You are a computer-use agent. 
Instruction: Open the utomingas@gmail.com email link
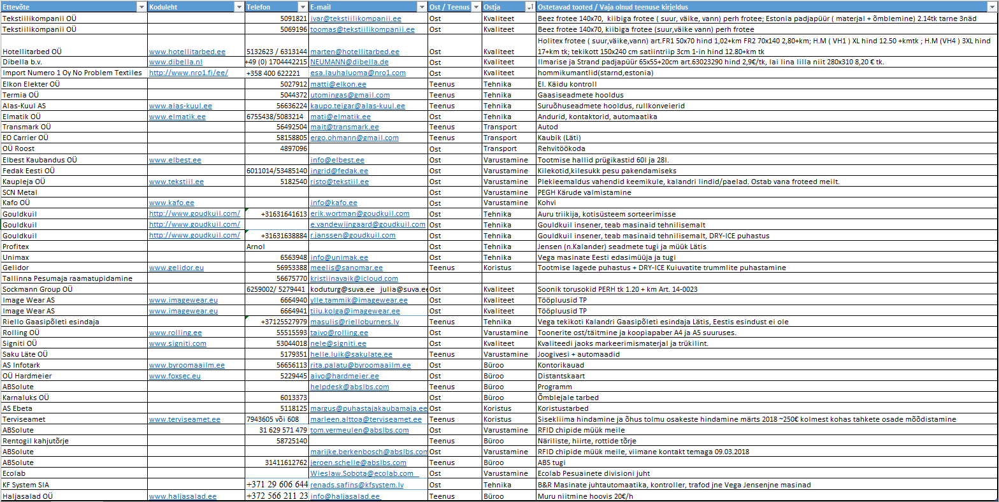click(x=350, y=95)
